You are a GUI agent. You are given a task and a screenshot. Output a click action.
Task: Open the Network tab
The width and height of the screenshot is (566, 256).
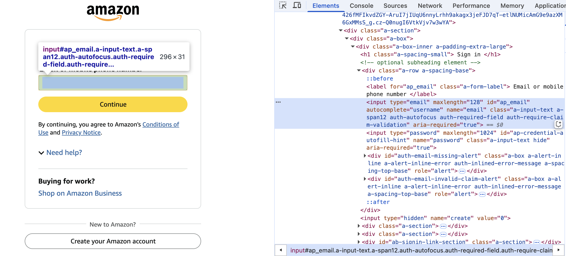coord(430,6)
